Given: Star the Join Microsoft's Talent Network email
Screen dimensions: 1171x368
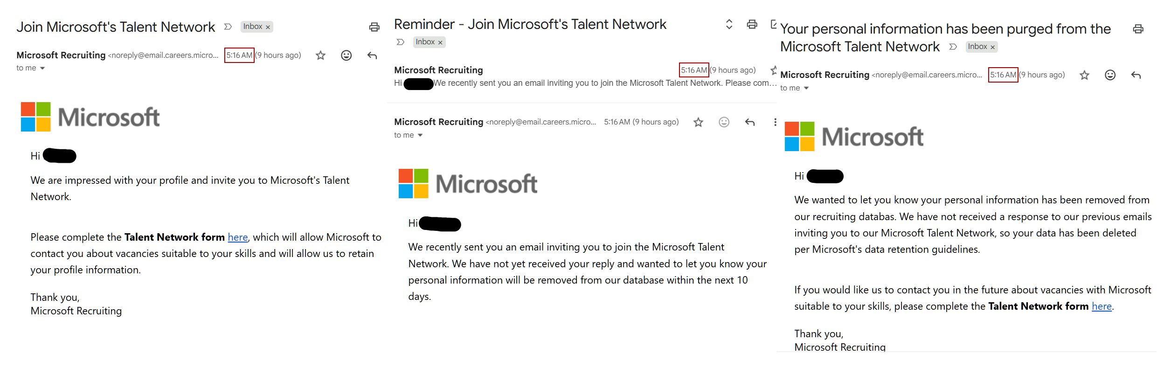Looking at the screenshot, I should coord(320,56).
